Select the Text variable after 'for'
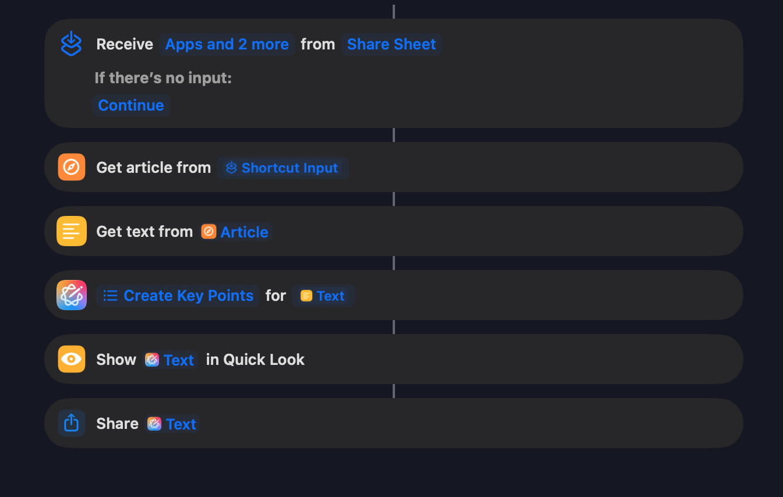783x497 pixels. tap(323, 296)
